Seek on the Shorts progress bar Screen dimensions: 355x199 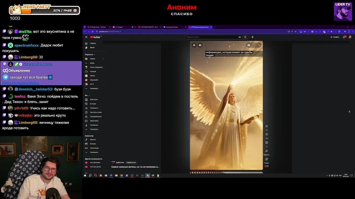coord(226,170)
